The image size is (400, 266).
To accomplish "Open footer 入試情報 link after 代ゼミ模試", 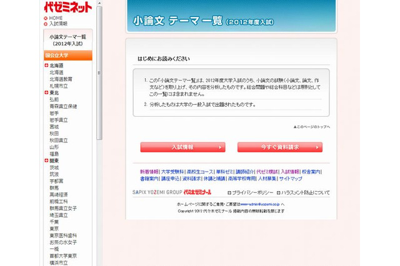I will point(290,172).
